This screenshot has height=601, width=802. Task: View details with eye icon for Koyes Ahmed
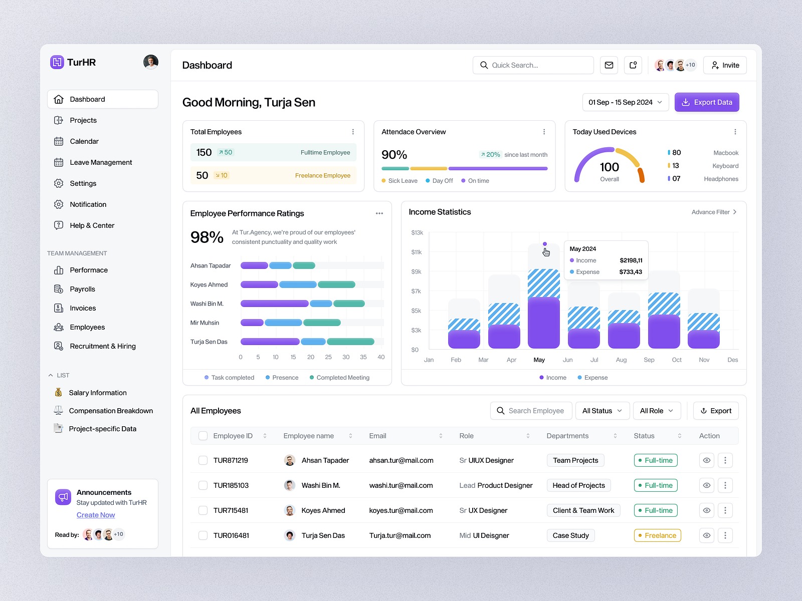click(x=706, y=510)
